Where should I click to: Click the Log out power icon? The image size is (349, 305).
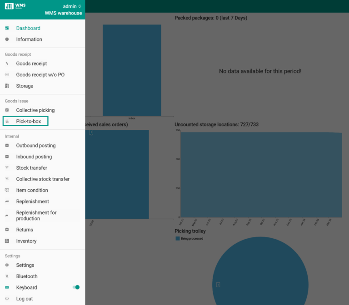point(7,299)
